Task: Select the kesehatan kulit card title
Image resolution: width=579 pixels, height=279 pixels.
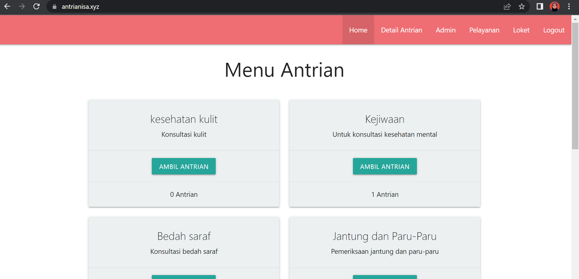Action: (184, 119)
